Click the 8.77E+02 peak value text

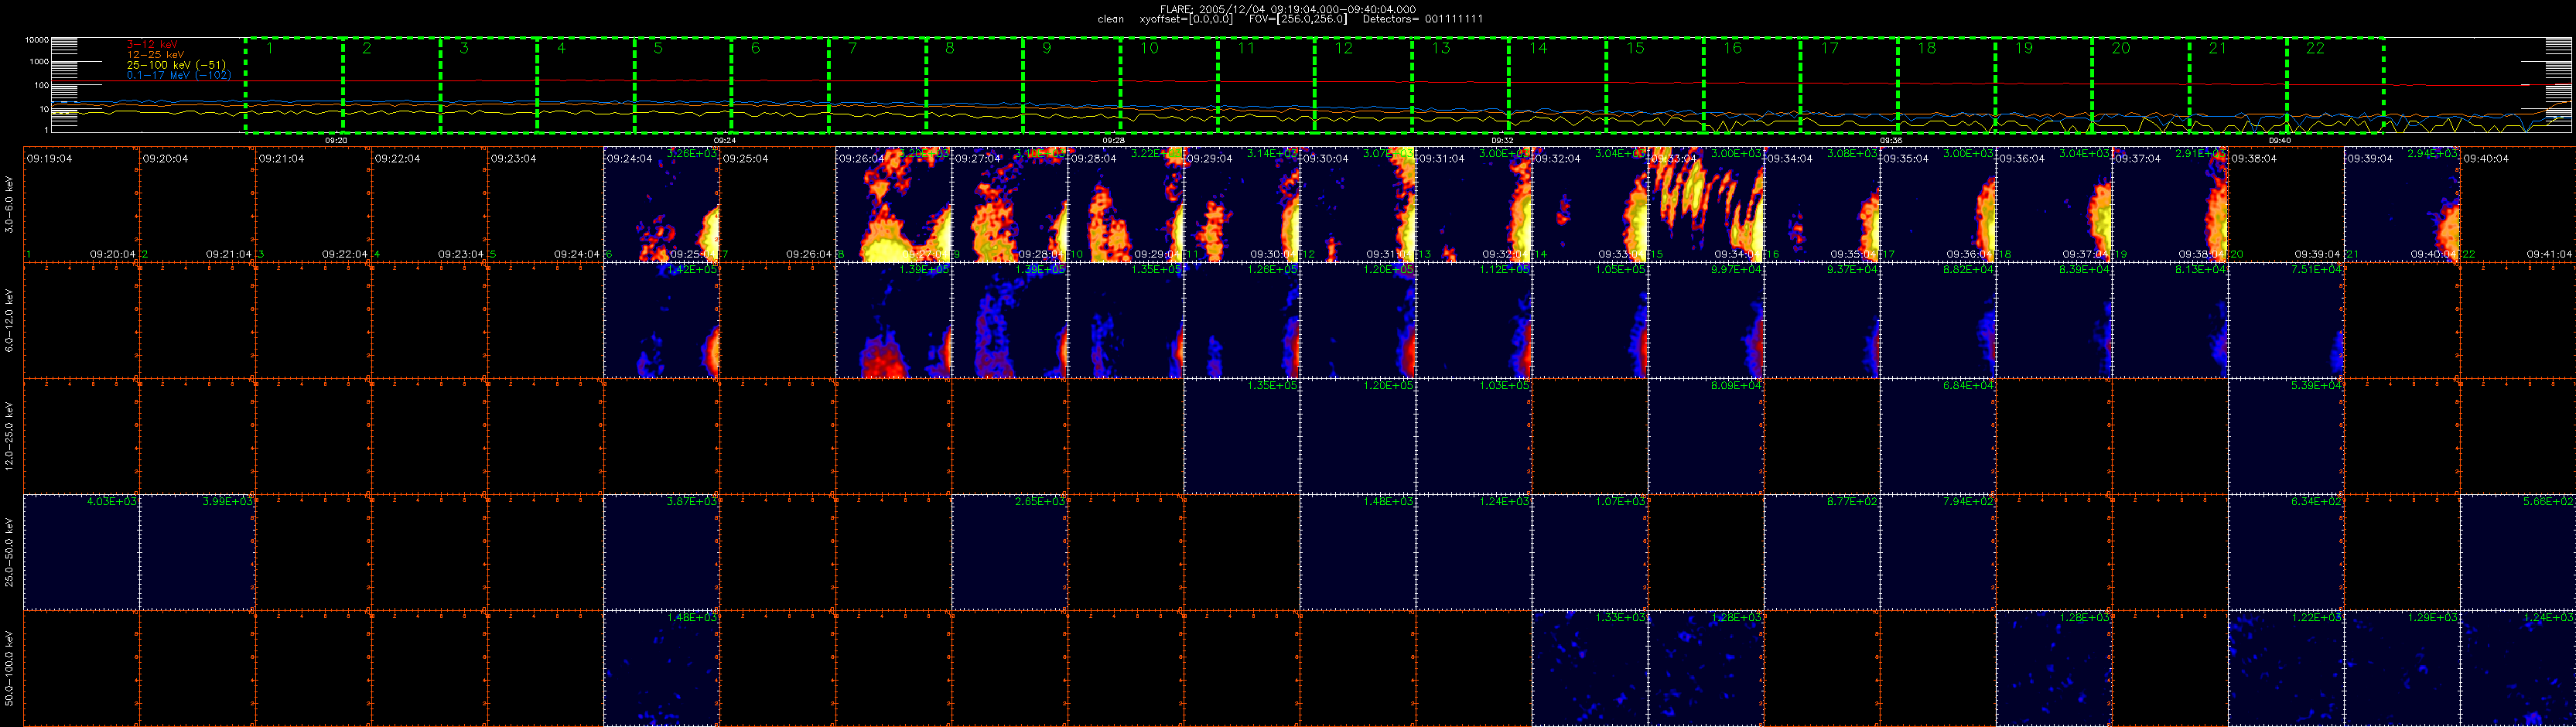point(1852,501)
